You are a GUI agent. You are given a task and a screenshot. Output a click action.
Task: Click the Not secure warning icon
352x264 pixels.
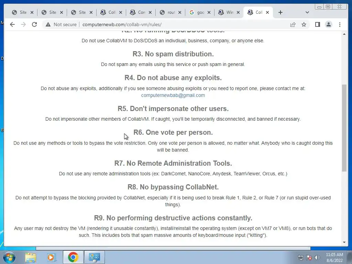click(48, 24)
